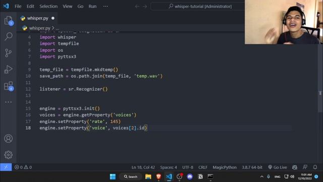Open the View menu

[x=67, y=7]
